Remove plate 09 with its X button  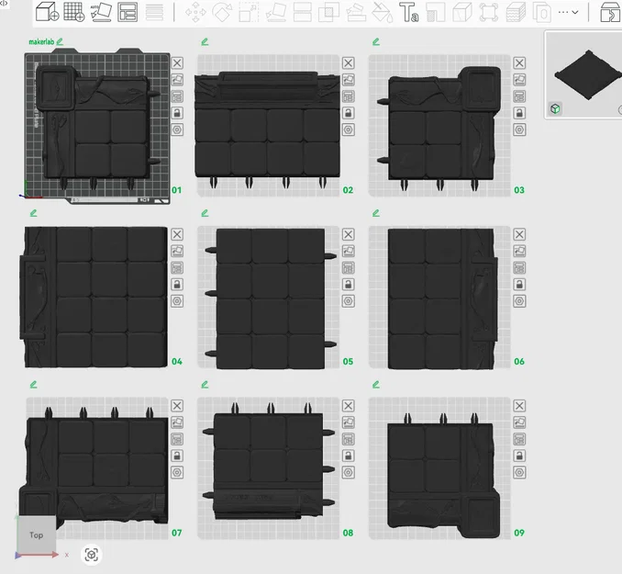(519, 406)
